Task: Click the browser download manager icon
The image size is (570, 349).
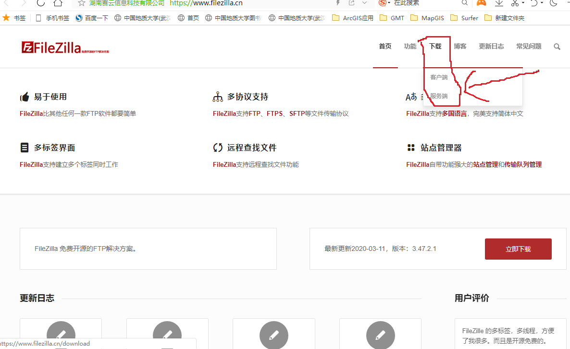Action: click(x=499, y=3)
